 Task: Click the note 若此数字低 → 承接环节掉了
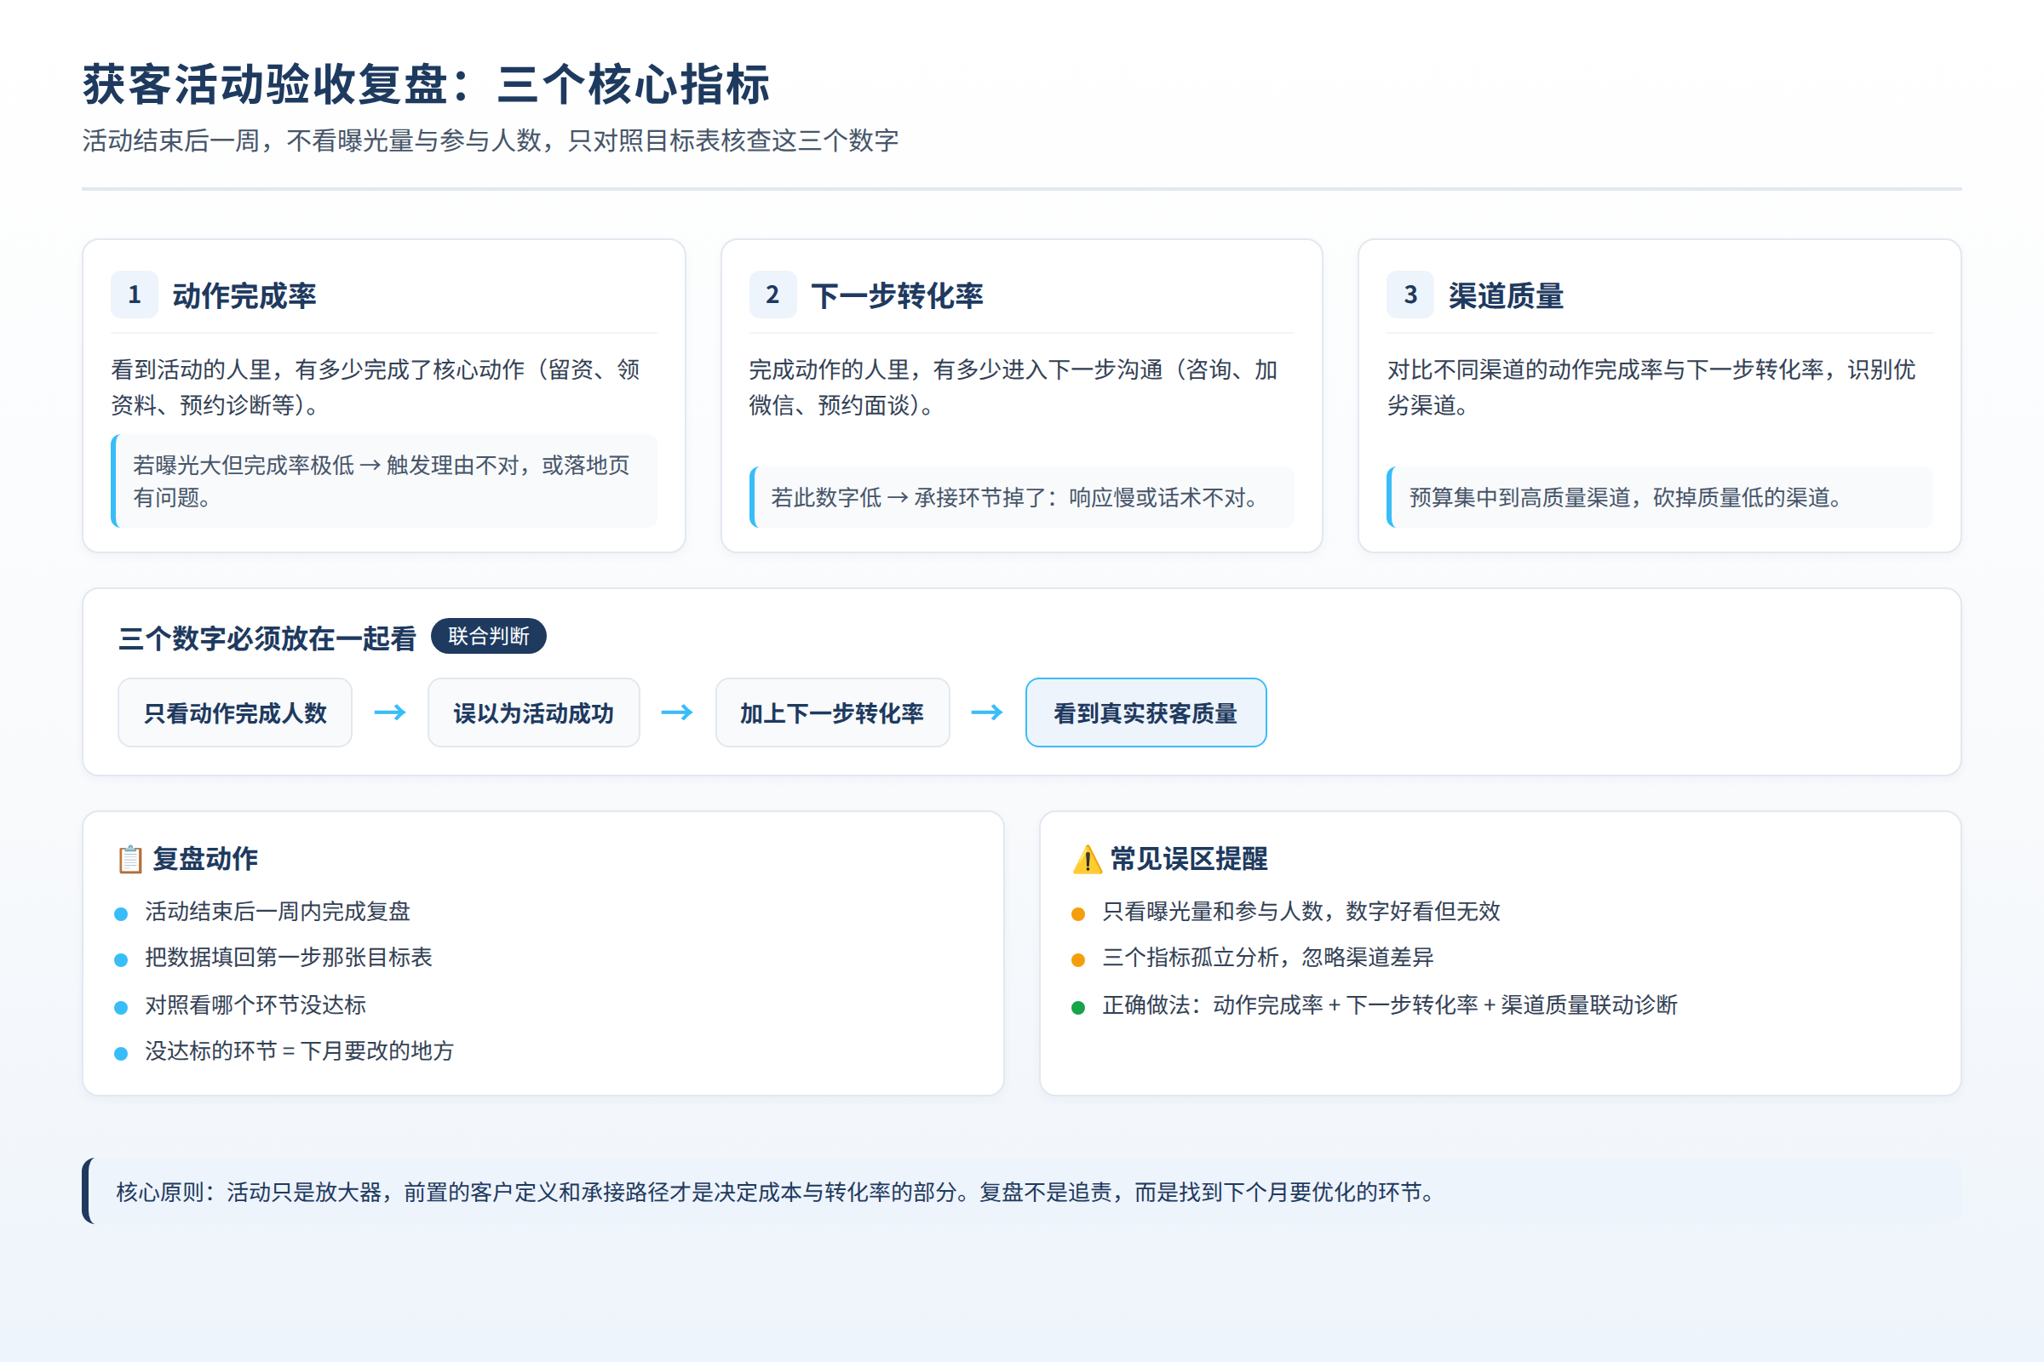(1022, 497)
